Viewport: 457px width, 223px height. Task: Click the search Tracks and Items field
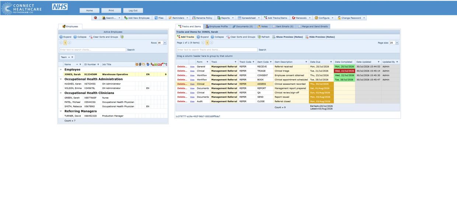[217, 49]
